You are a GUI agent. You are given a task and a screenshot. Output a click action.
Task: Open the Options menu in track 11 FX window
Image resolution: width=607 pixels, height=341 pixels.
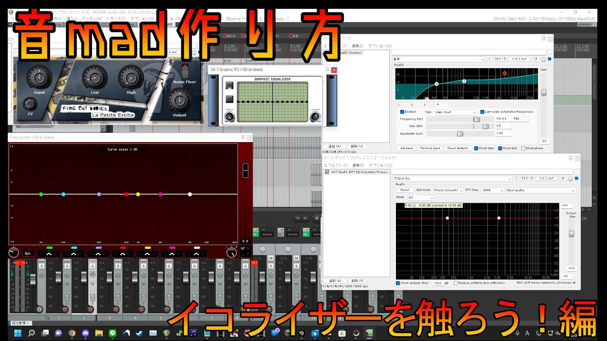[x=380, y=46]
